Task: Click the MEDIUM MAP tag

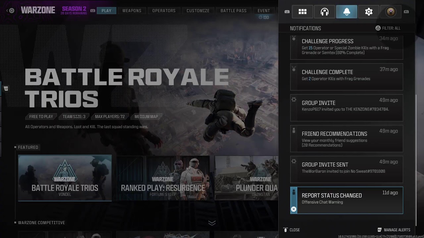Action: [146, 117]
